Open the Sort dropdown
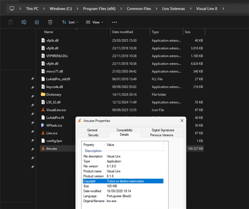Image resolution: width=249 pixels, height=209 pixels. click(x=70, y=22)
